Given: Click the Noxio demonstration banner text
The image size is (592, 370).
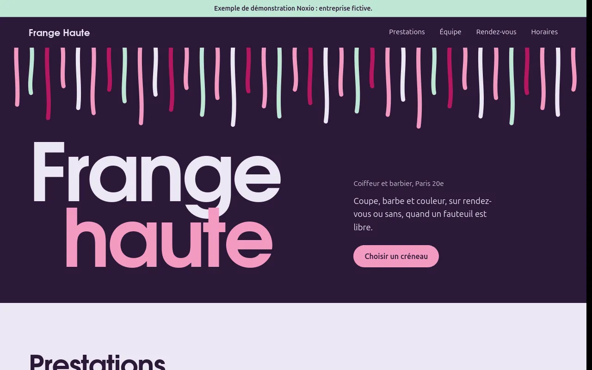Looking at the screenshot, I should coord(293,8).
